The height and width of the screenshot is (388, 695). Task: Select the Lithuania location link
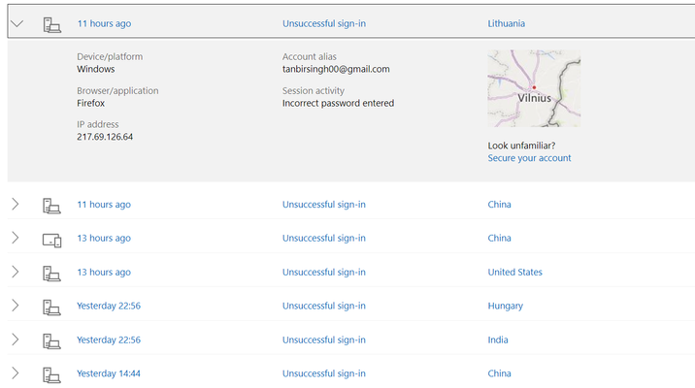(x=506, y=23)
